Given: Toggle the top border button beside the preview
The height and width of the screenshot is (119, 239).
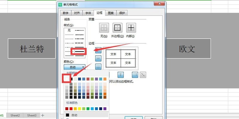Looking at the screenshot, I should (x=98, y=50).
